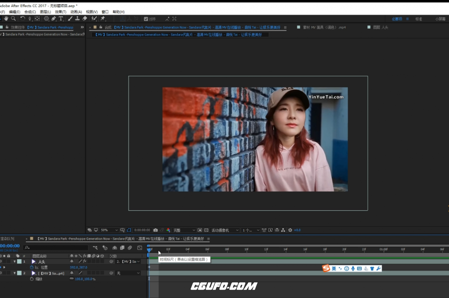The width and height of the screenshot is (449, 298).
Task: Open the 编辑(E) menu
Action: pos(14,12)
